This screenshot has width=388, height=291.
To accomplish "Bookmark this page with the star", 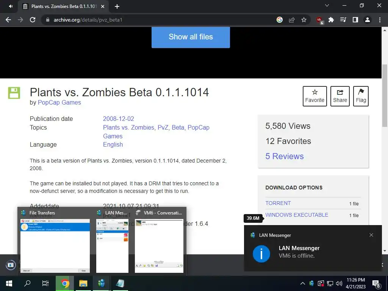I will pos(304,20).
